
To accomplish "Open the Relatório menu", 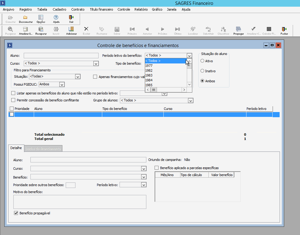I will pos(141,9).
